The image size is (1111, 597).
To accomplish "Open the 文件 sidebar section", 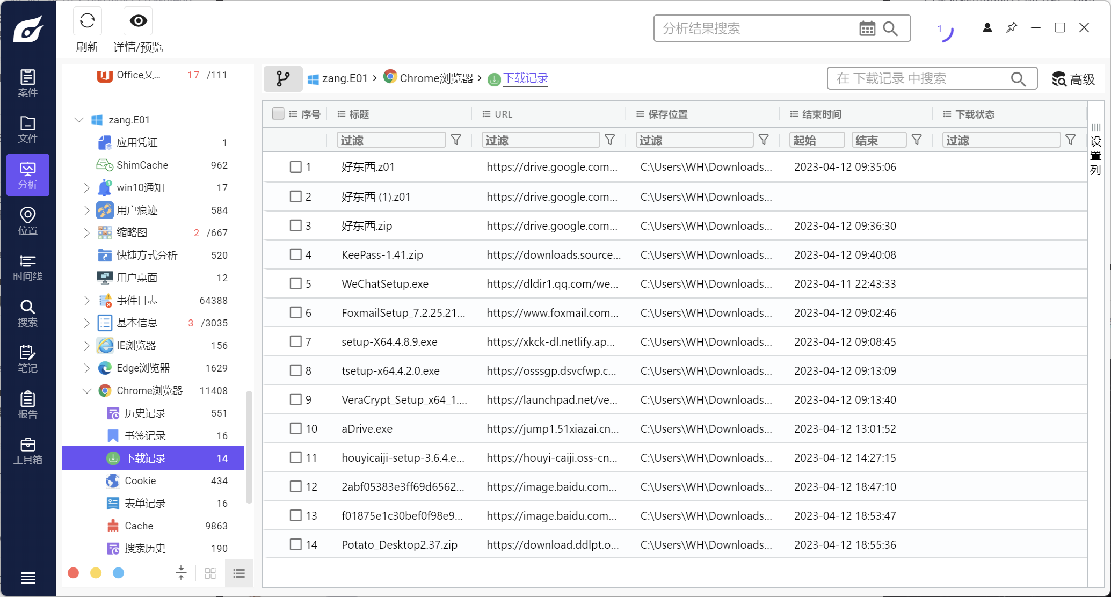I will point(28,129).
